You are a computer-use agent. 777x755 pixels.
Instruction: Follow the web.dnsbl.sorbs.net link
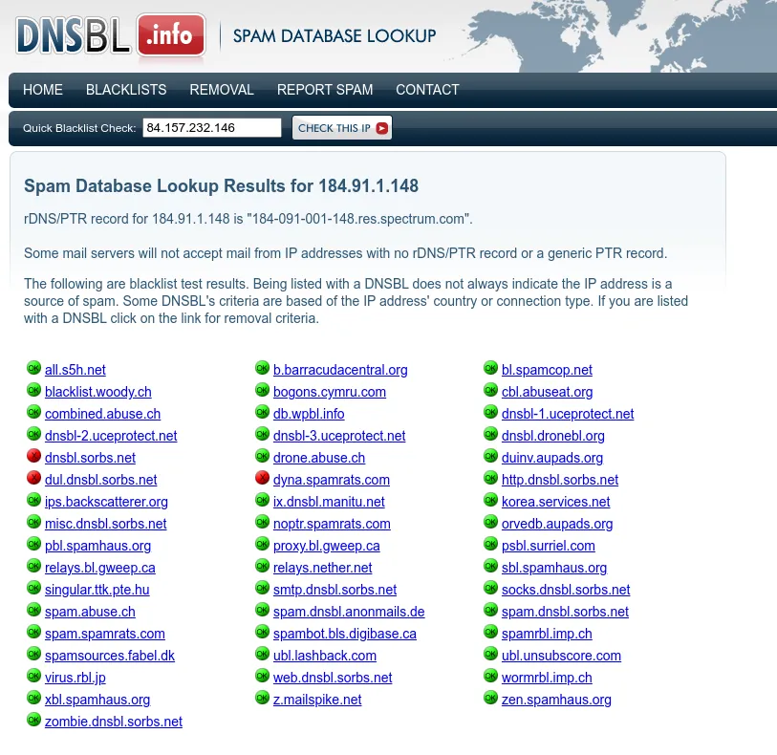pyautogui.click(x=333, y=678)
